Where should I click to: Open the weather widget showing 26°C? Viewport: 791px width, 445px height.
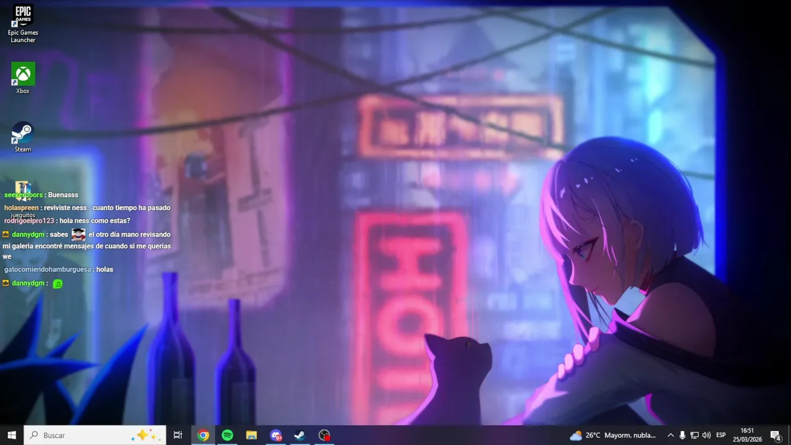(x=613, y=435)
